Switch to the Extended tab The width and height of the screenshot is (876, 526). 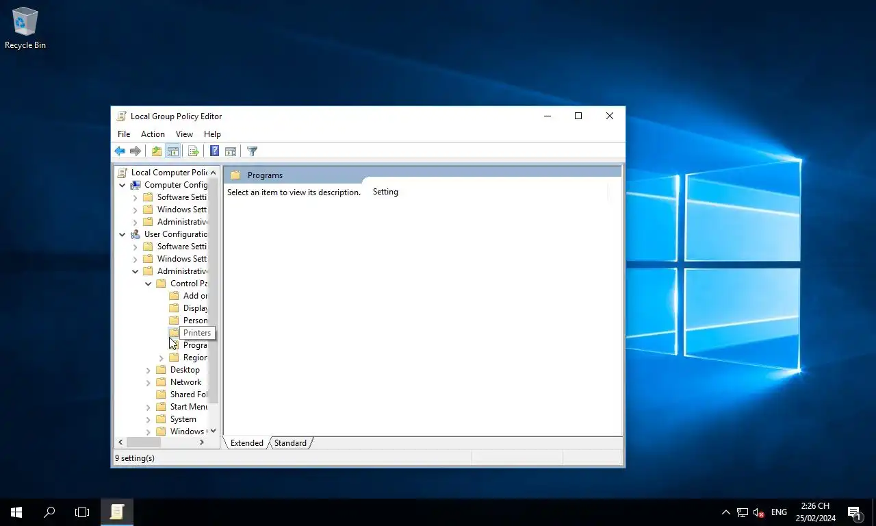[x=247, y=443]
